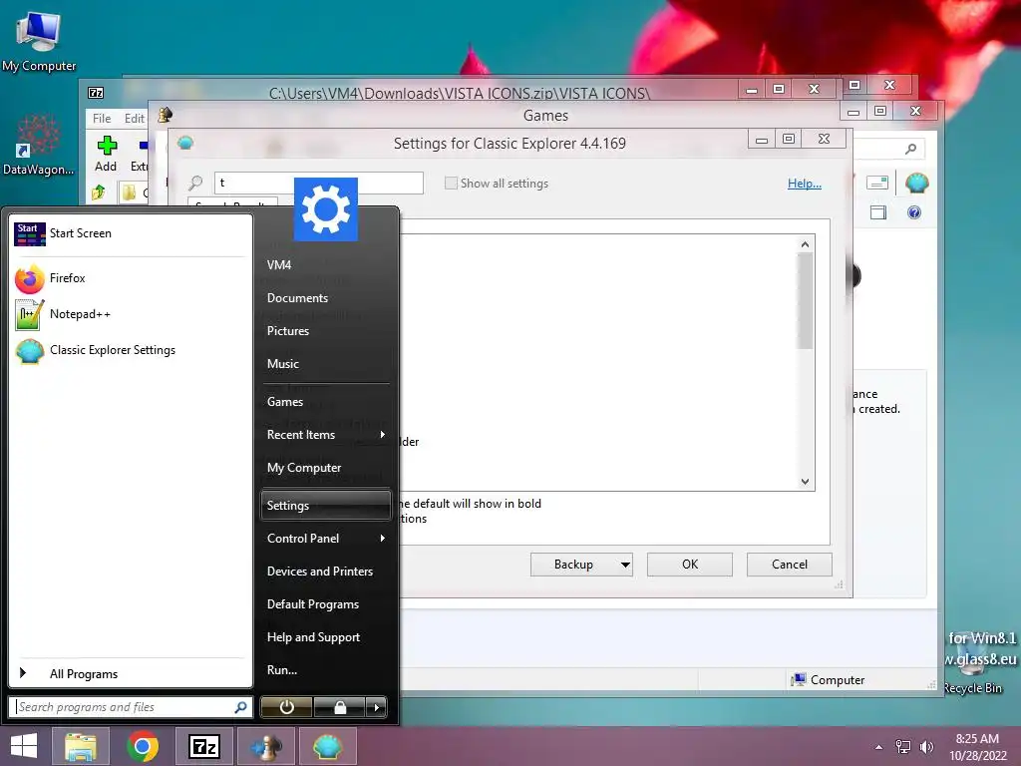This screenshot has height=766, width=1021.
Task: Open Edit menu in 7-Zip
Action: (x=135, y=119)
